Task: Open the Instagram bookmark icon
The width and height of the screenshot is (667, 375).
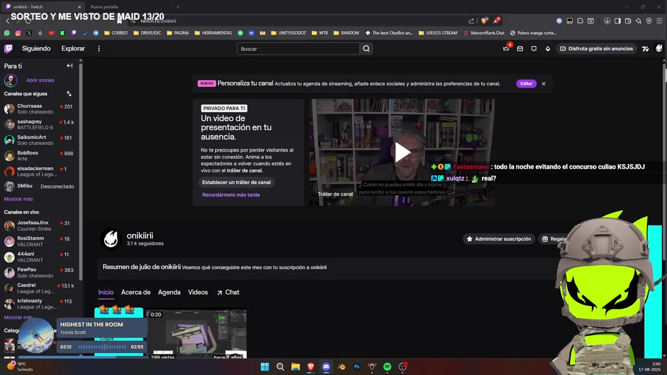Action: pos(18,33)
